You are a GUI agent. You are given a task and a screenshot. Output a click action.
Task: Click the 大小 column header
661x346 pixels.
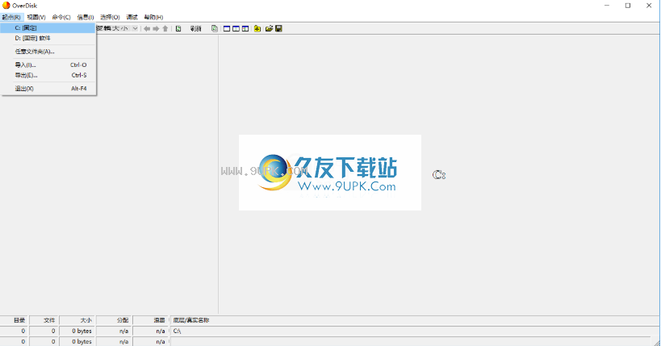(77, 320)
